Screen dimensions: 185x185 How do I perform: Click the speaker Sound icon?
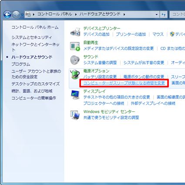[75, 60]
